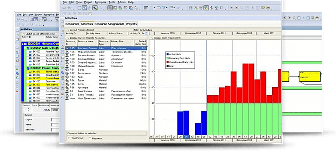Click the highlighted Activity Usage Spreadsheet icon
336x151 pixels.
click(x=110, y=8)
